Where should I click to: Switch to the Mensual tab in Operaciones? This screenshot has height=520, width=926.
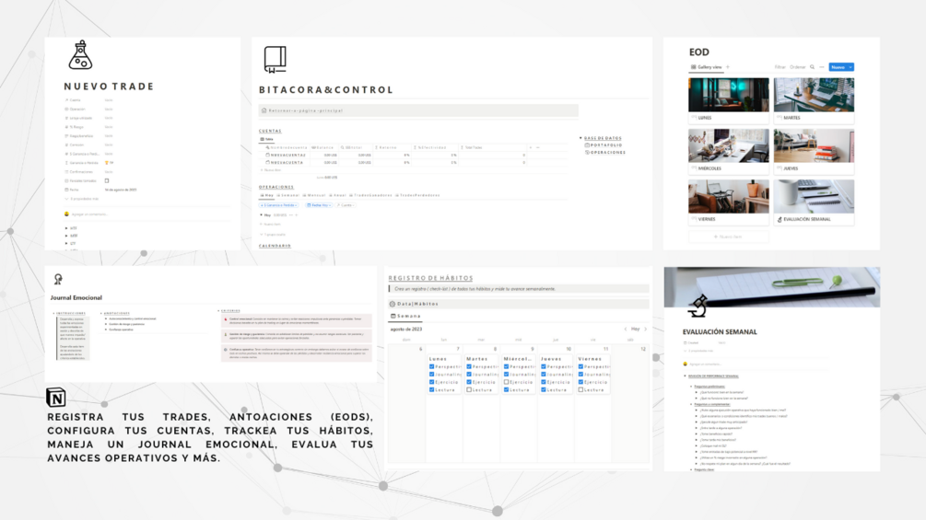point(313,195)
